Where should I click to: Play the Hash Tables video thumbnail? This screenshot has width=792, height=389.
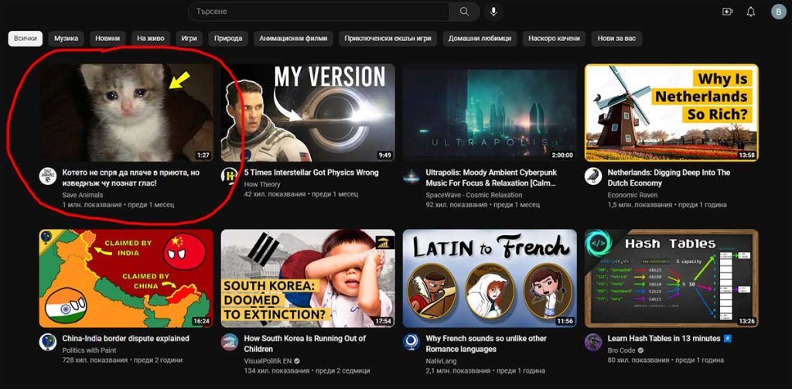671,278
